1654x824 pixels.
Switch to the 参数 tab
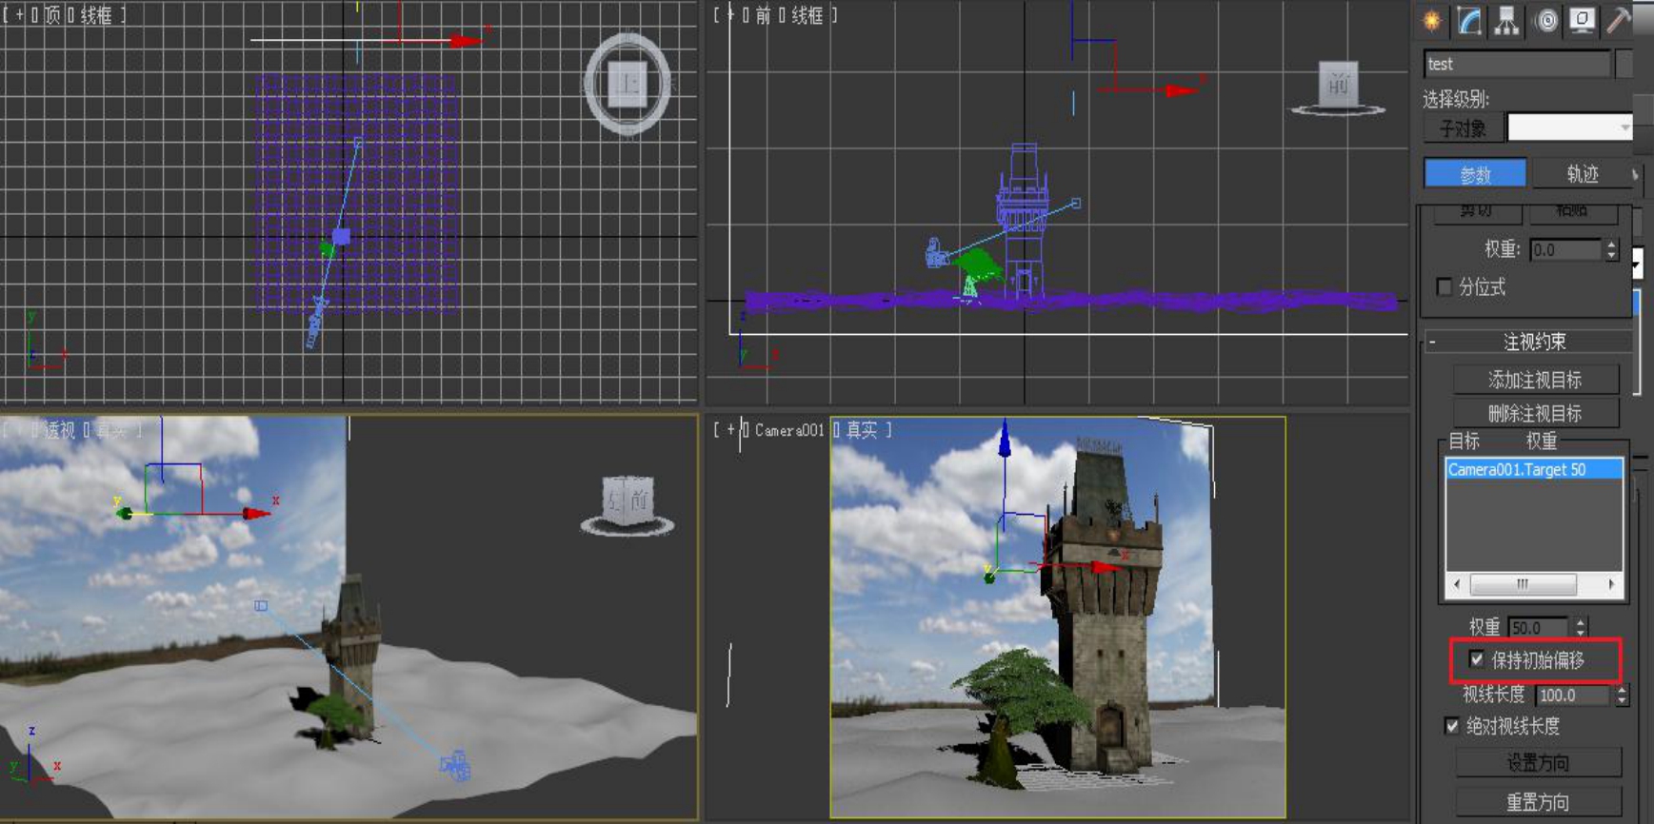pyautogui.click(x=1475, y=174)
